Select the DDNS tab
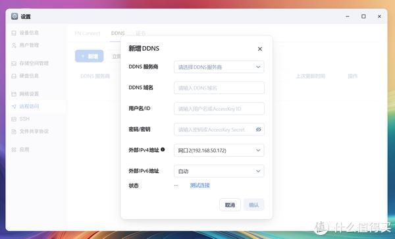 118,33
